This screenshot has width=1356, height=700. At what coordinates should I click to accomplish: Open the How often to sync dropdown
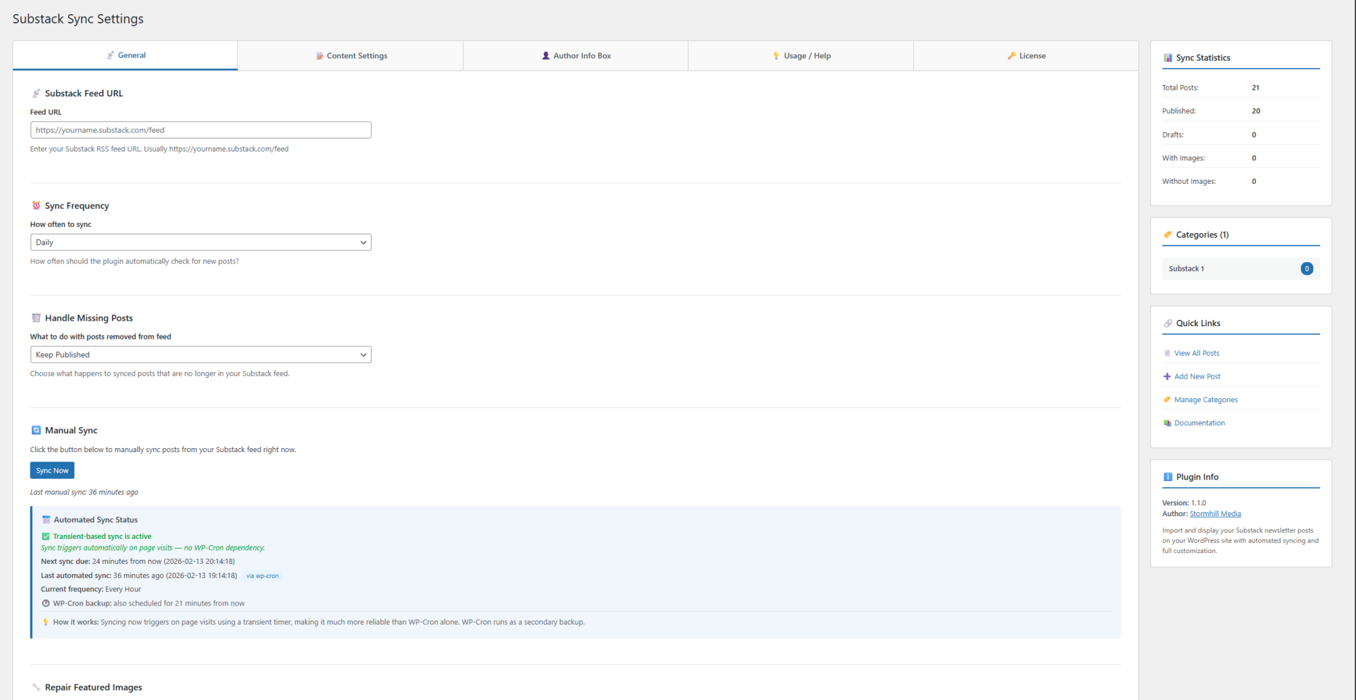click(200, 243)
